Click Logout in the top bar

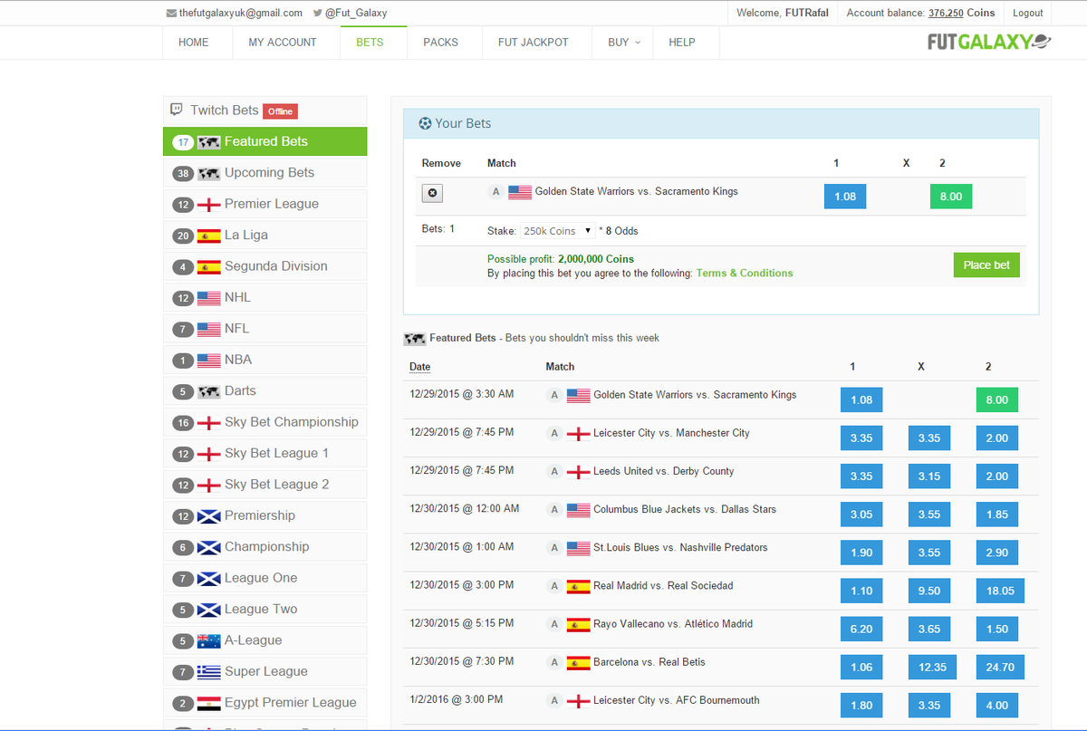click(x=1028, y=13)
